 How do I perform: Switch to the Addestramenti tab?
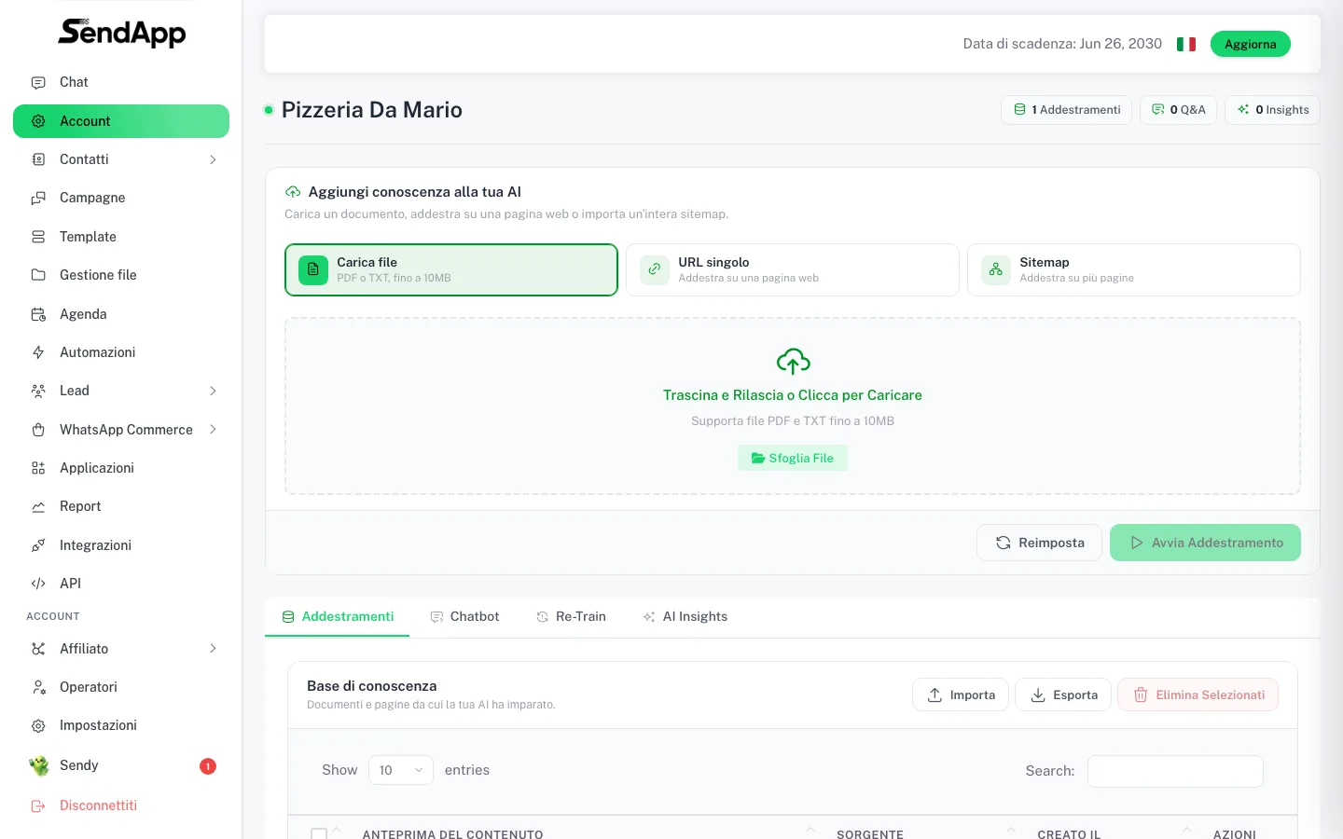point(338,617)
